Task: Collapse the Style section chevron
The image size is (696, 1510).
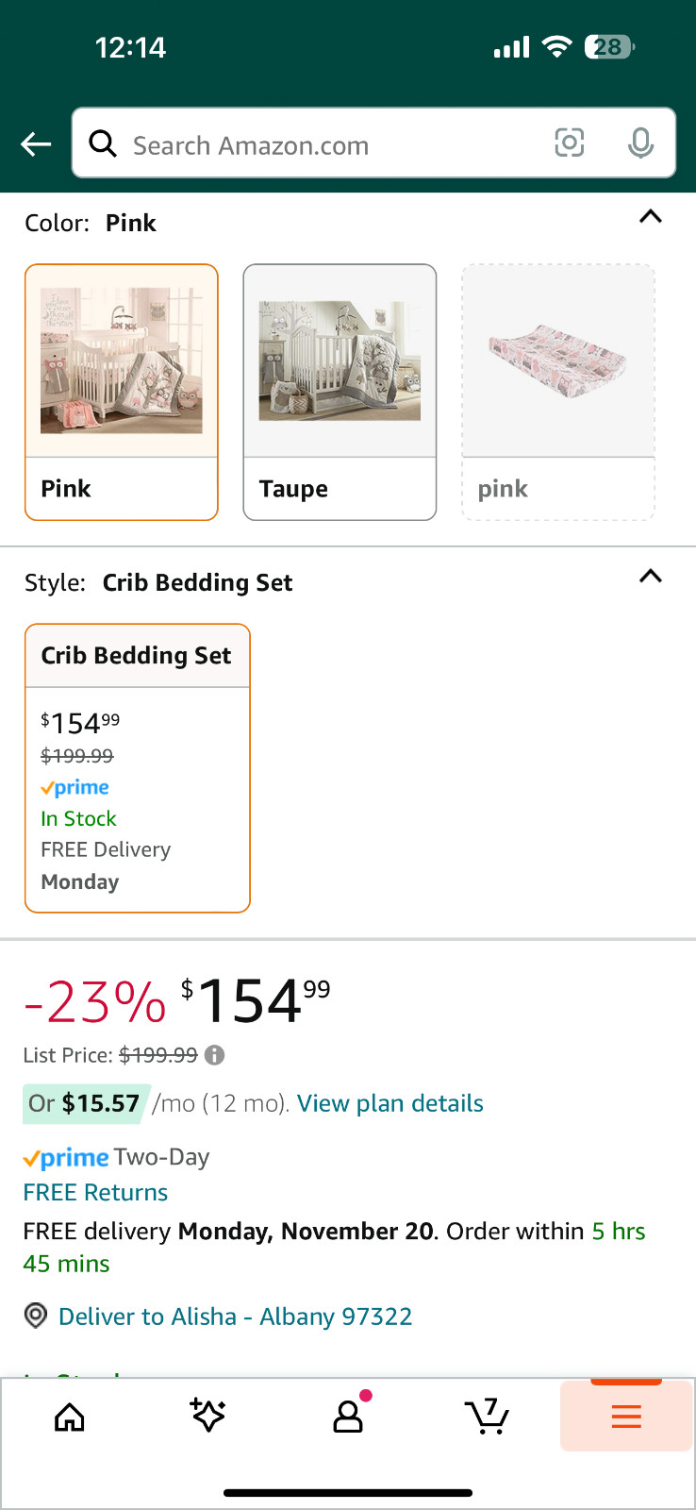Action: click(x=651, y=577)
